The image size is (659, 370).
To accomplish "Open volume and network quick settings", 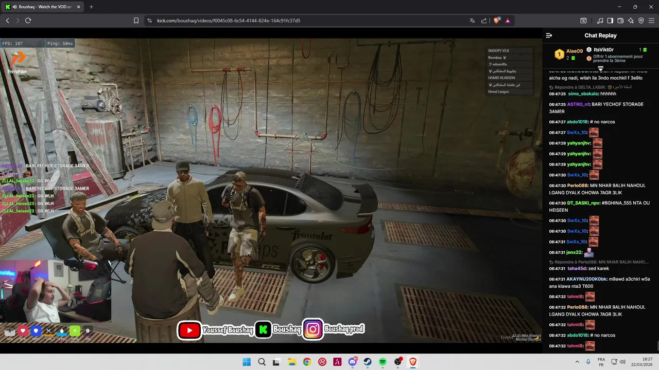I will tap(618, 362).
